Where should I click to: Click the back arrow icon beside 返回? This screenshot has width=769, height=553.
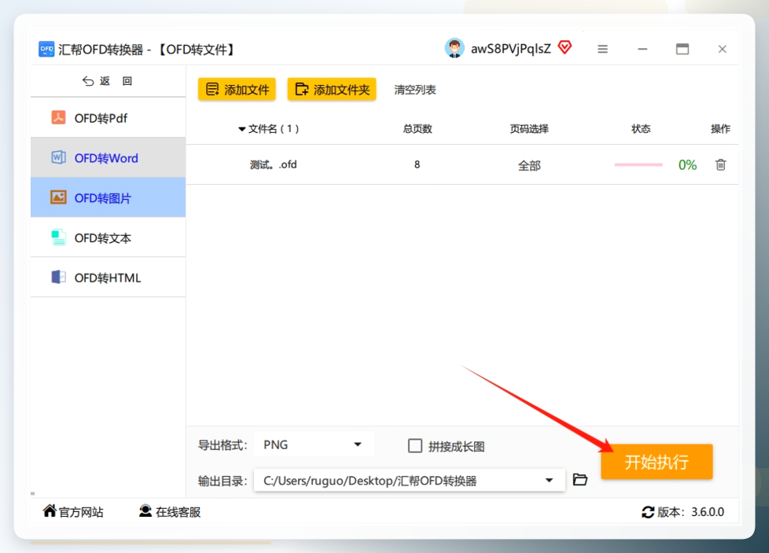point(88,81)
